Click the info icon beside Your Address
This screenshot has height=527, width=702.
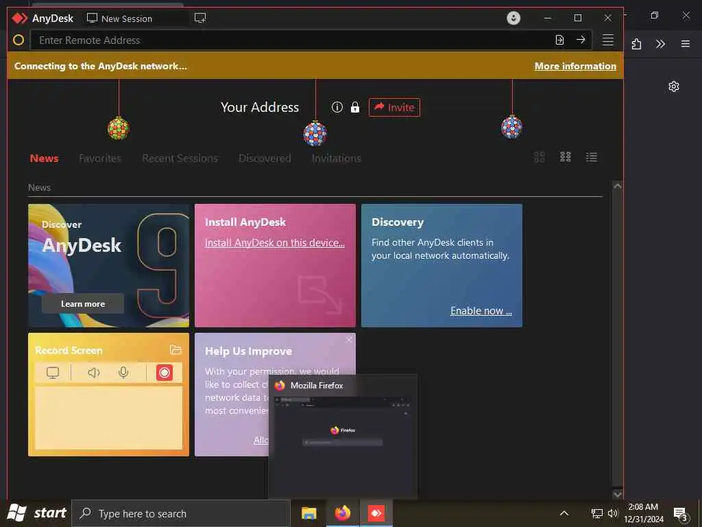point(337,107)
